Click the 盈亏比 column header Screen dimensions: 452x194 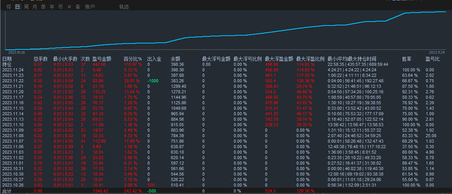[x=432, y=59]
